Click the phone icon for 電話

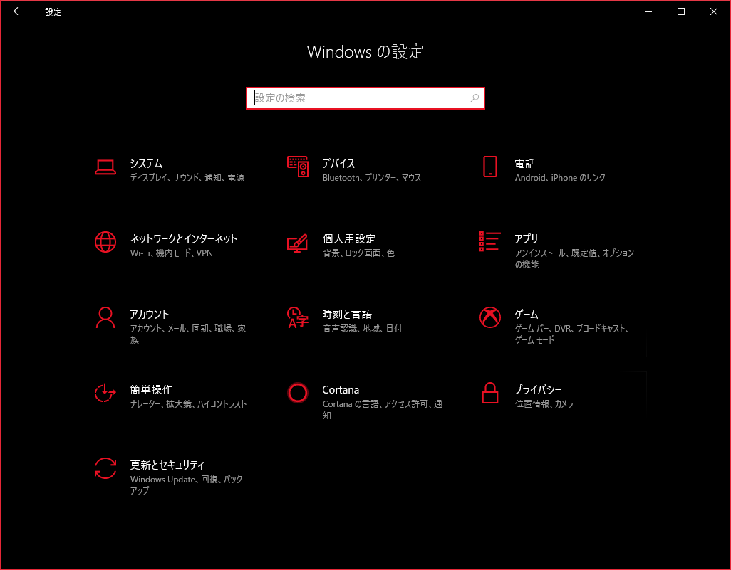coord(490,167)
